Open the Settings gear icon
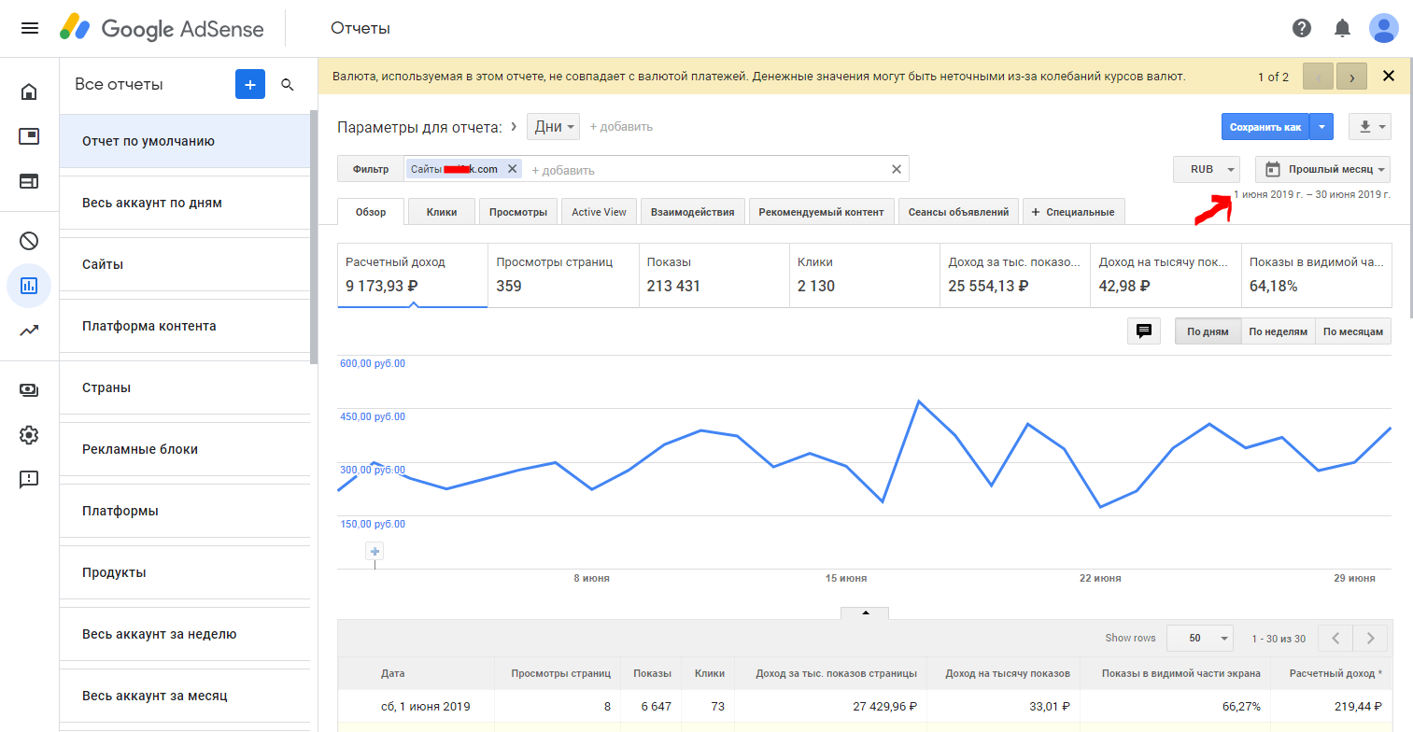This screenshot has height=732, width=1413. click(x=29, y=435)
